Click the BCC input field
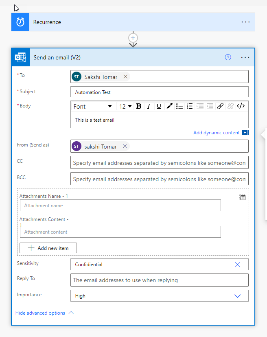The width and height of the screenshot is (267, 337). point(160,179)
